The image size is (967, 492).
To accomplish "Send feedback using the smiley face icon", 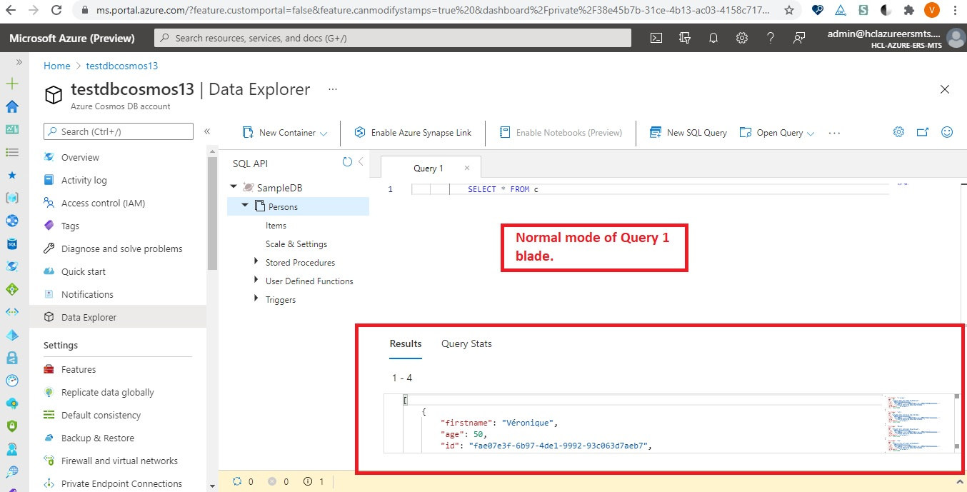I will coord(946,131).
